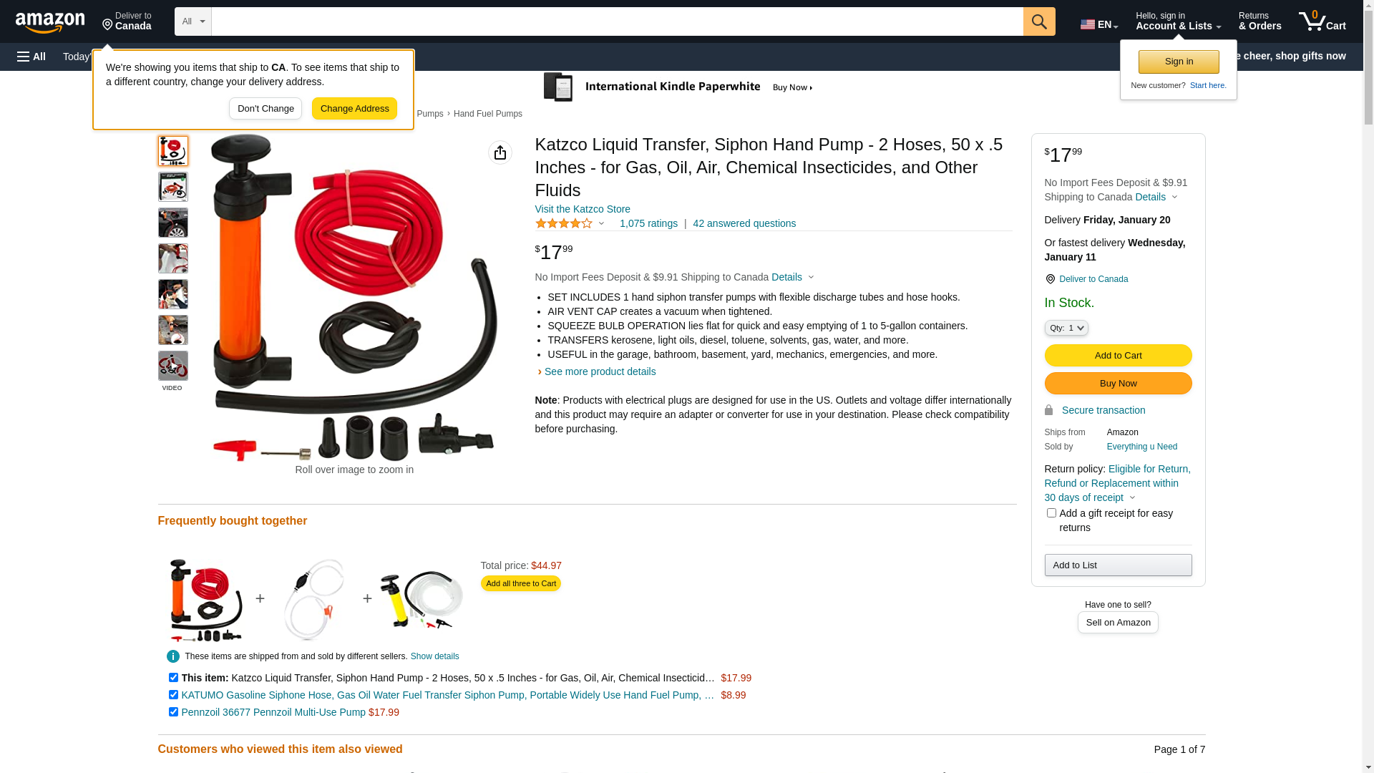Open the Qty quantity dropdown

click(1066, 328)
